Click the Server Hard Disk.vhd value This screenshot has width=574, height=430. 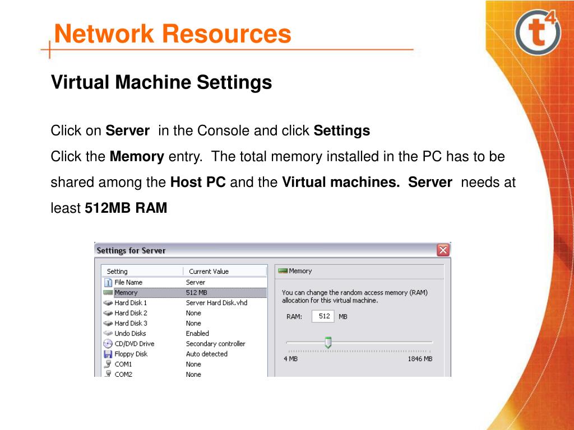(217, 303)
